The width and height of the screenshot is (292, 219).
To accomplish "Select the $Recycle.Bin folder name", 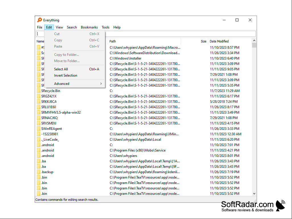I will click(x=51, y=91).
